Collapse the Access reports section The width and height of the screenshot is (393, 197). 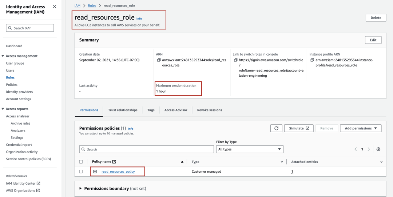(x=3, y=109)
